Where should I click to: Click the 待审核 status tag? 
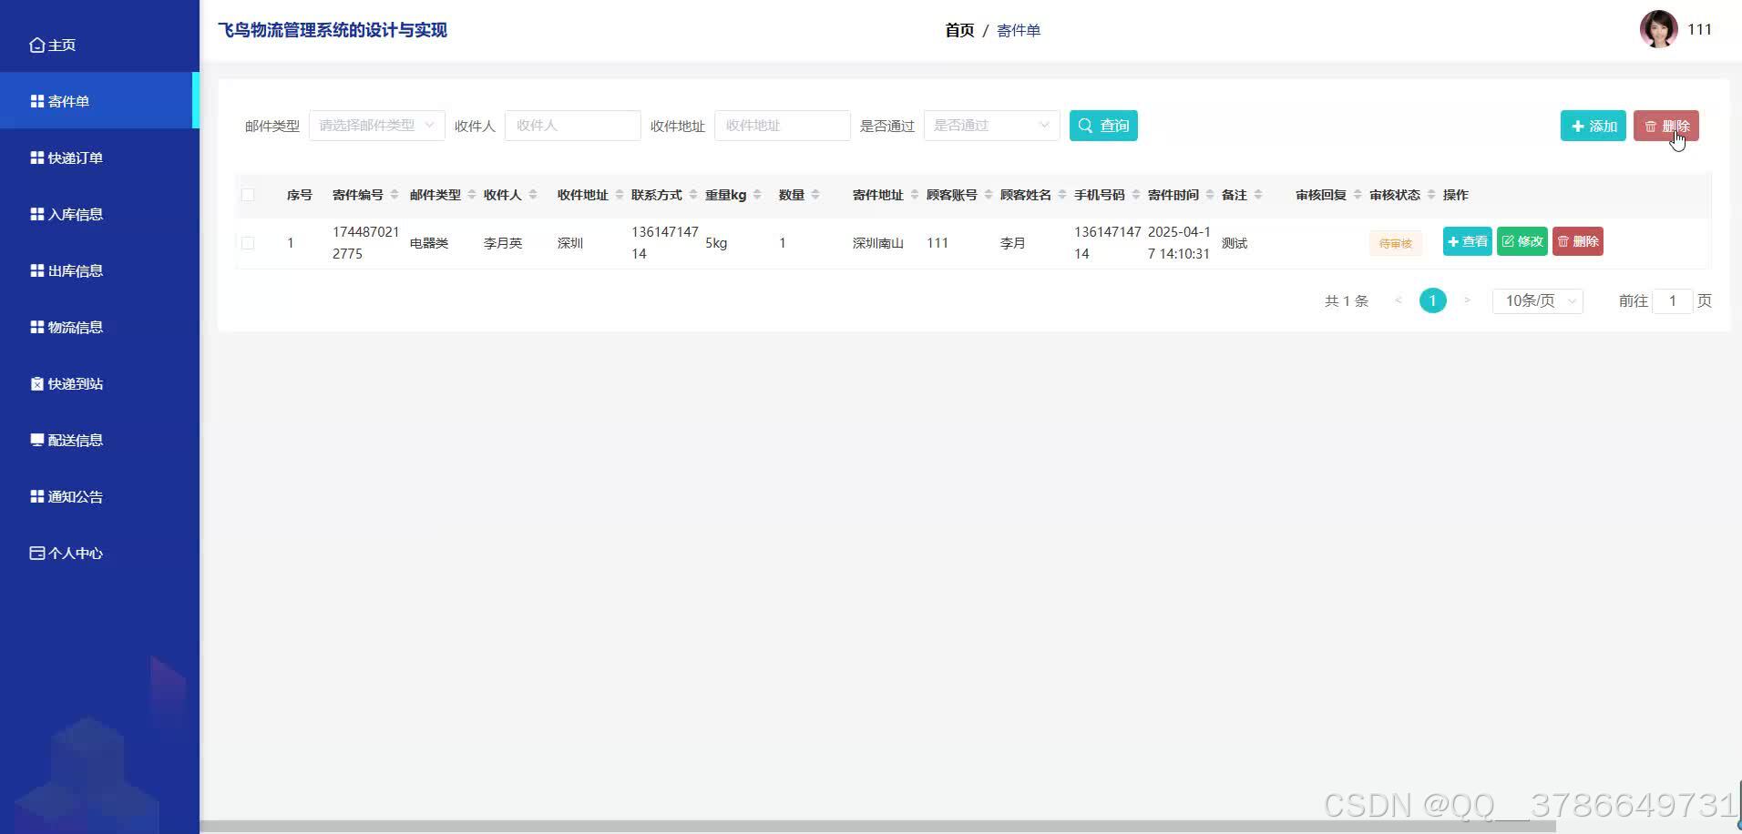1395,243
